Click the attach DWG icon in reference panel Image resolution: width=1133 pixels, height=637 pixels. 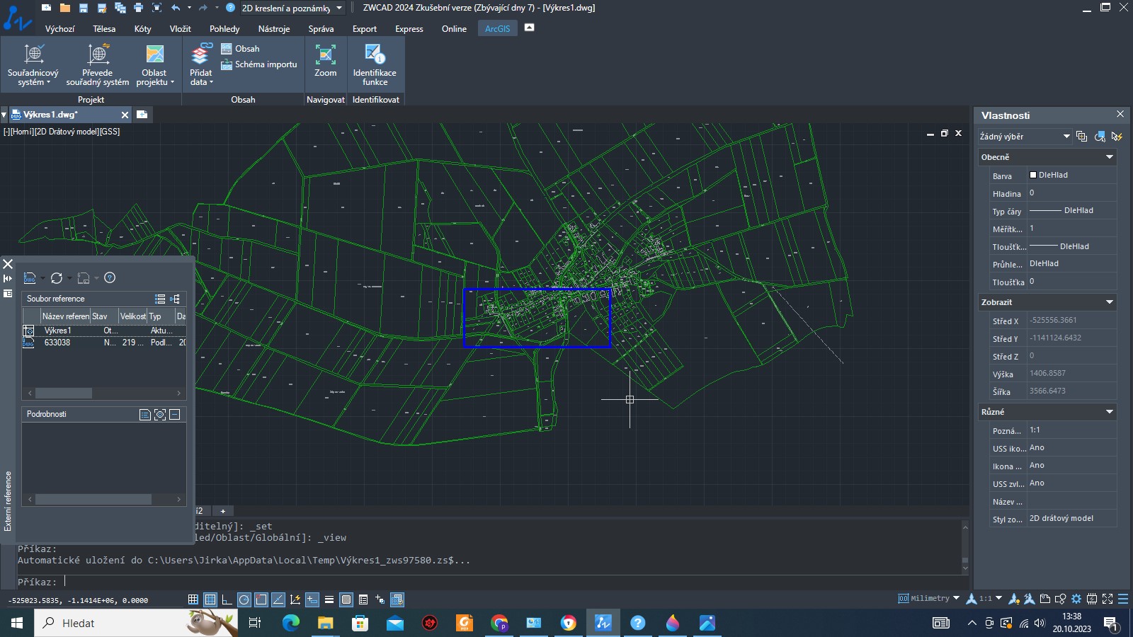(x=30, y=278)
